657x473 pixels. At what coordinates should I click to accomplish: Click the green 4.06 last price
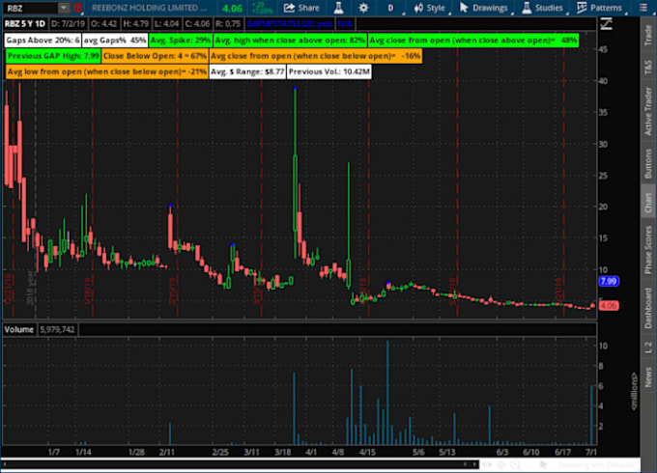pos(232,8)
